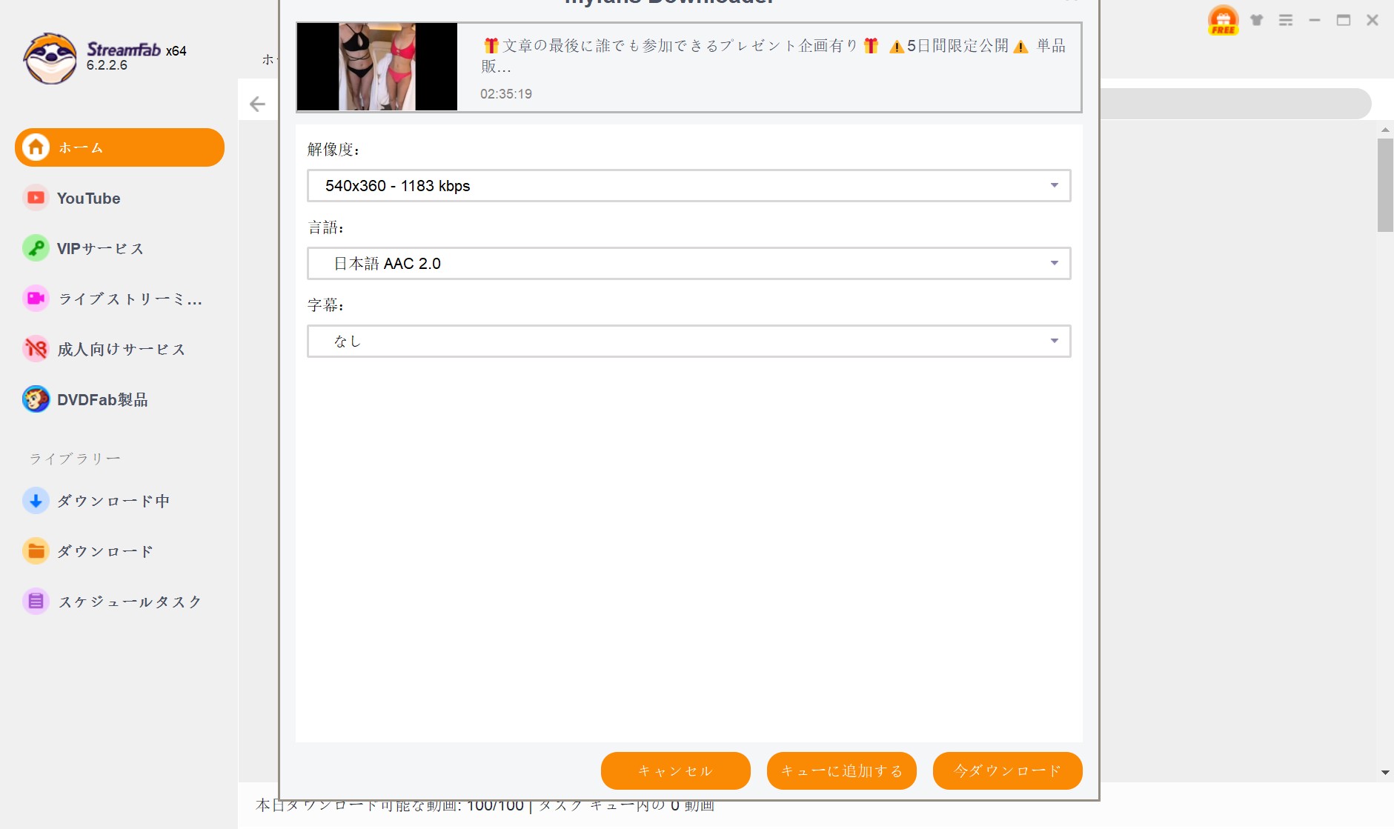Viewport: 1394px width, 829px height.
Task: Click the YouTube sidebar icon
Action: tap(36, 198)
